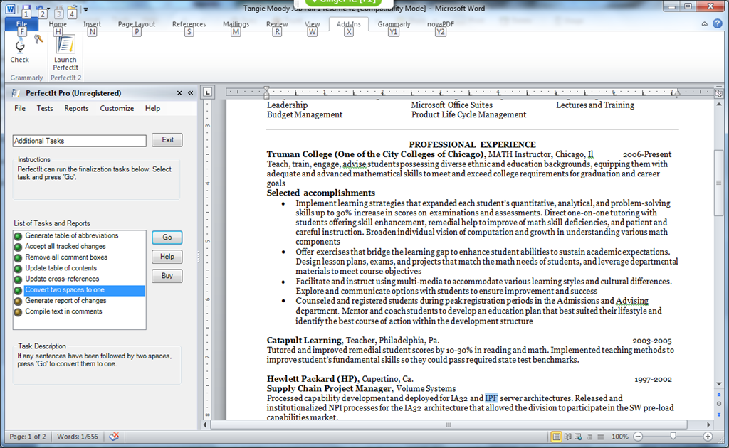
Task: Open PerfectIt Reports menu
Action: click(76, 108)
